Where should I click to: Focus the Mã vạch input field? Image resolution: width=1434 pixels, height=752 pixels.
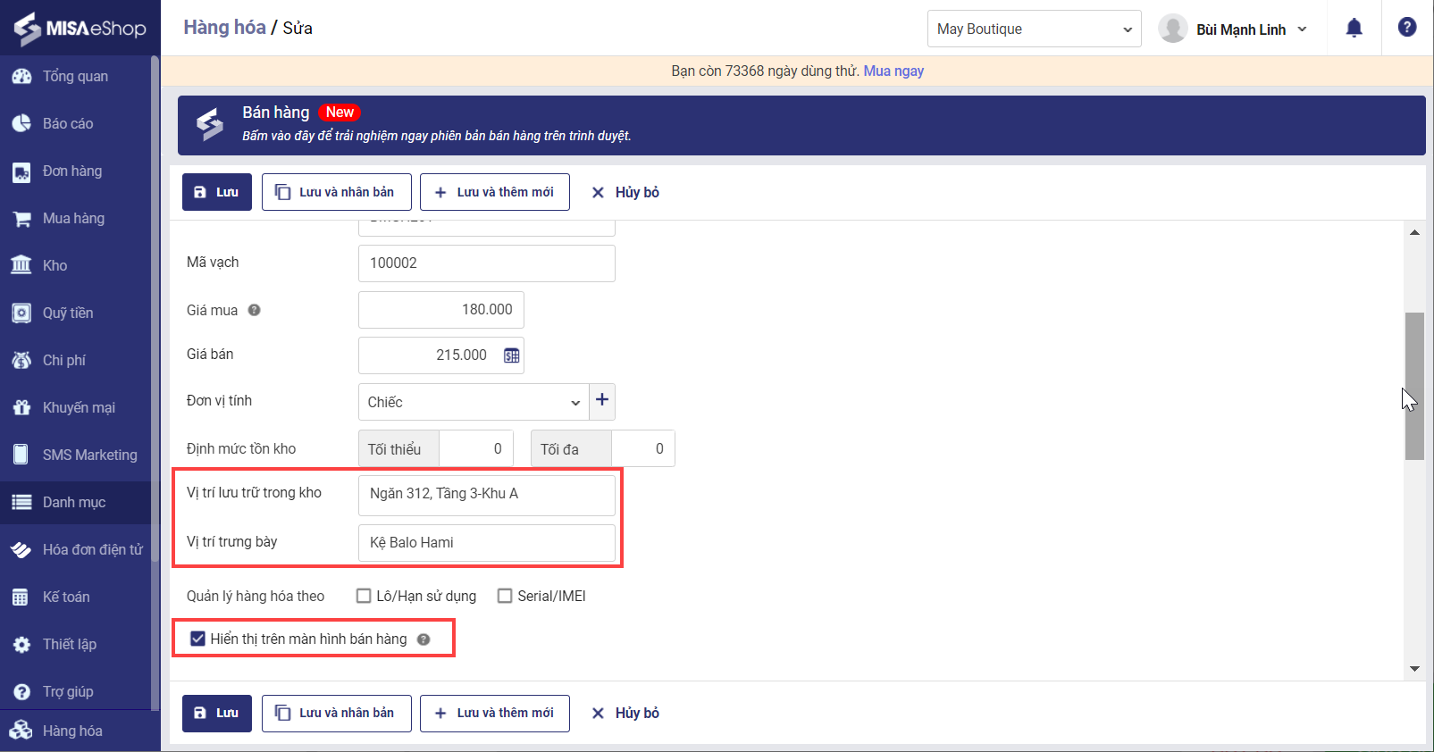[487, 263]
